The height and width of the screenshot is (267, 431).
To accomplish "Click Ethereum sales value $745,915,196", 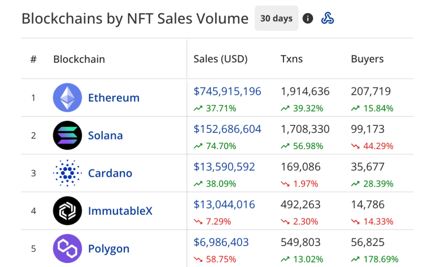I will coord(227,91).
